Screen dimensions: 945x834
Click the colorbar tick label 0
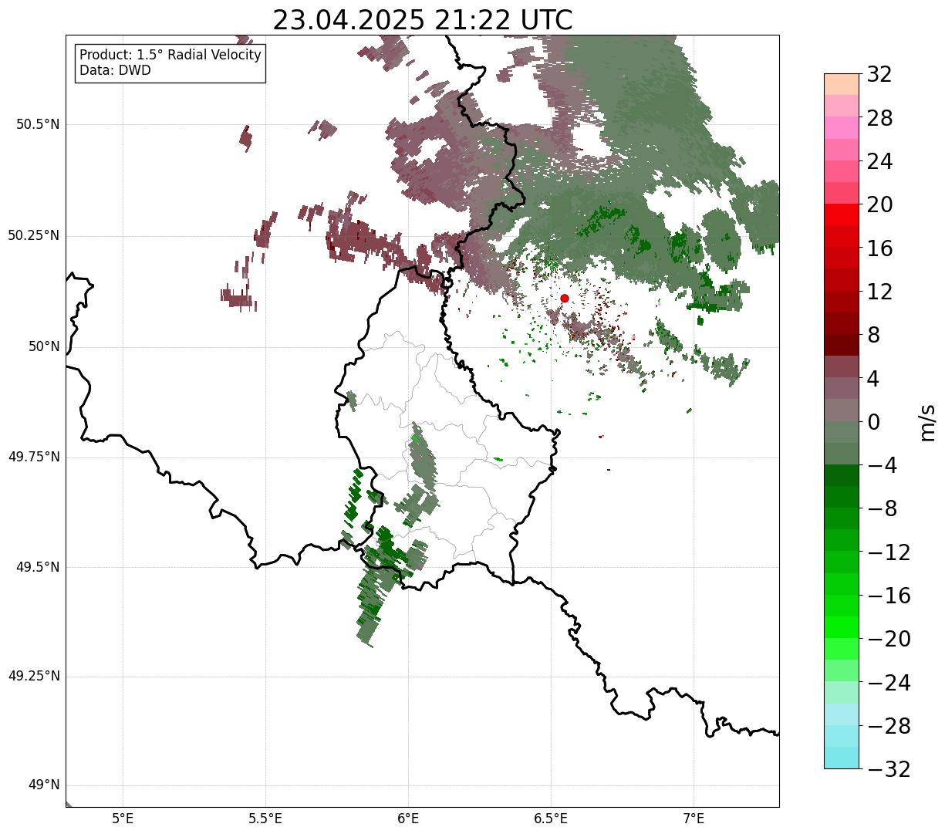[x=873, y=423]
